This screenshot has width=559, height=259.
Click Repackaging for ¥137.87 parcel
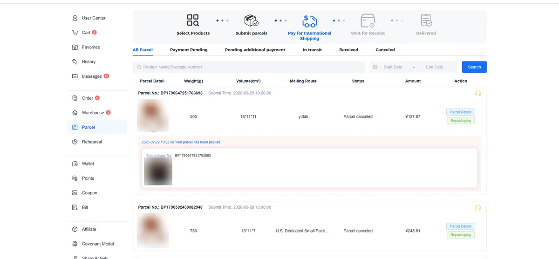coord(461,121)
